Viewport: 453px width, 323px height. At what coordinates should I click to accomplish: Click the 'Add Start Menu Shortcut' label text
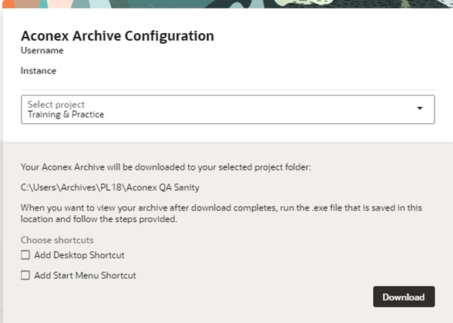click(x=85, y=275)
